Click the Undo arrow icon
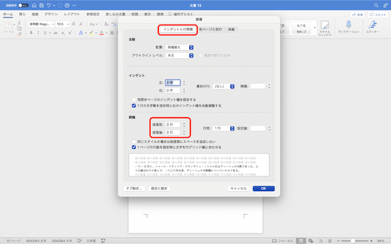The width and height of the screenshot is (391, 244). (49, 5)
